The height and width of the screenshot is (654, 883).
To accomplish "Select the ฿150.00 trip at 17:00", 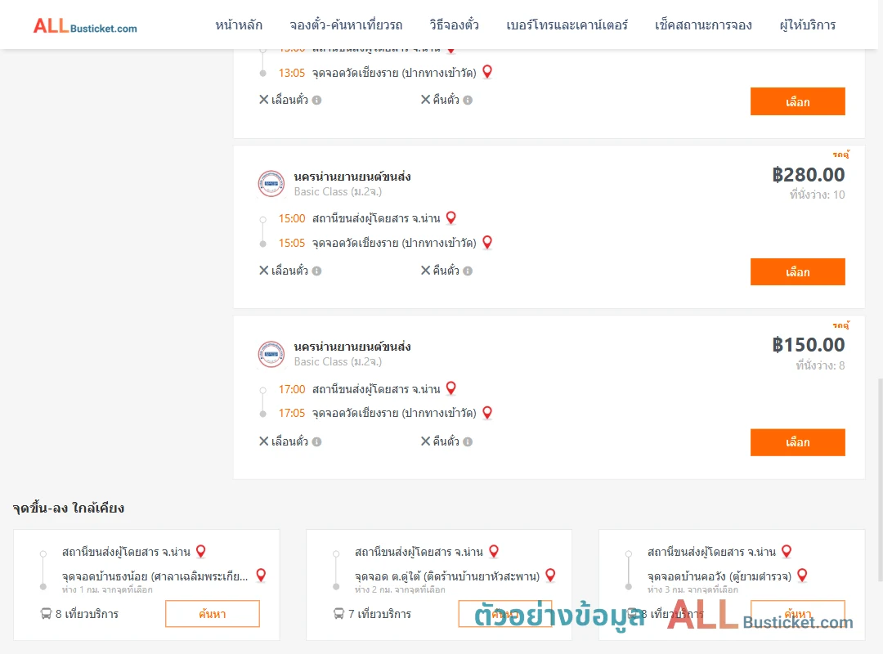I will [797, 442].
